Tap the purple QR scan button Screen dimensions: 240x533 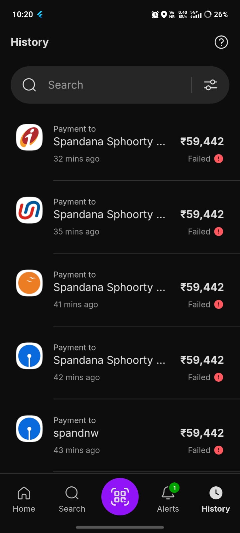(120, 496)
